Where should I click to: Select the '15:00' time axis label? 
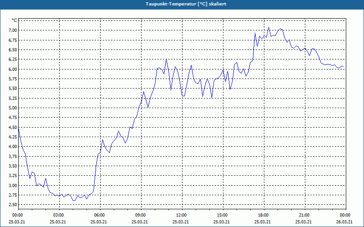tap(222, 215)
